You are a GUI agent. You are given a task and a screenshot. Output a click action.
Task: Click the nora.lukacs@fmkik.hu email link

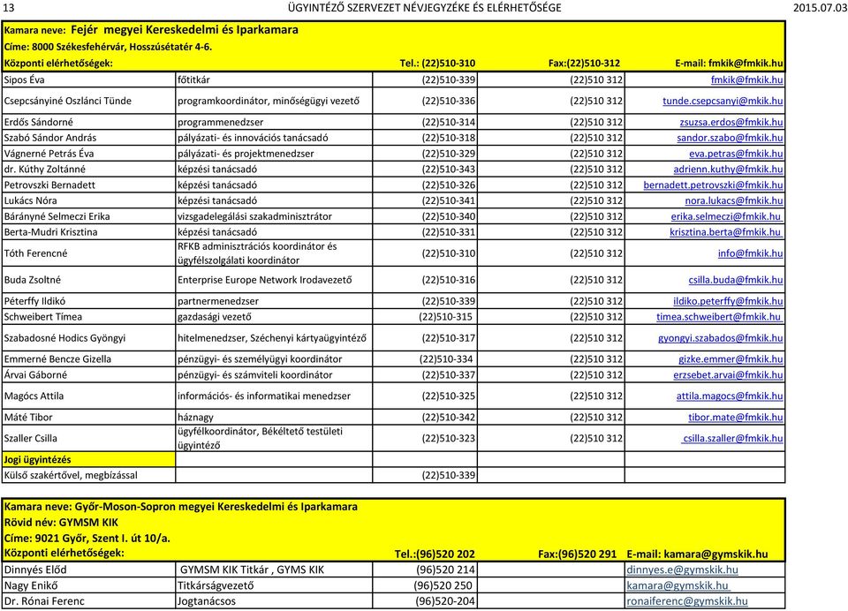tap(734, 200)
